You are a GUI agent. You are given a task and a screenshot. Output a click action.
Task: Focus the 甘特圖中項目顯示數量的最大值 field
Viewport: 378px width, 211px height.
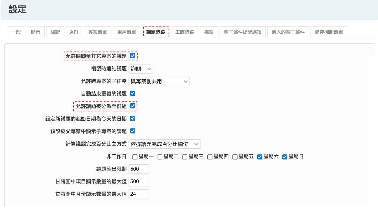(x=139, y=182)
